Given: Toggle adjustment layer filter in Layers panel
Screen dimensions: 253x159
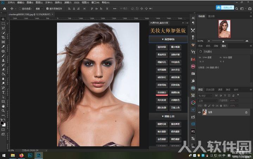Looking at the screenshot, I should pyautogui.click(x=221, y=96).
